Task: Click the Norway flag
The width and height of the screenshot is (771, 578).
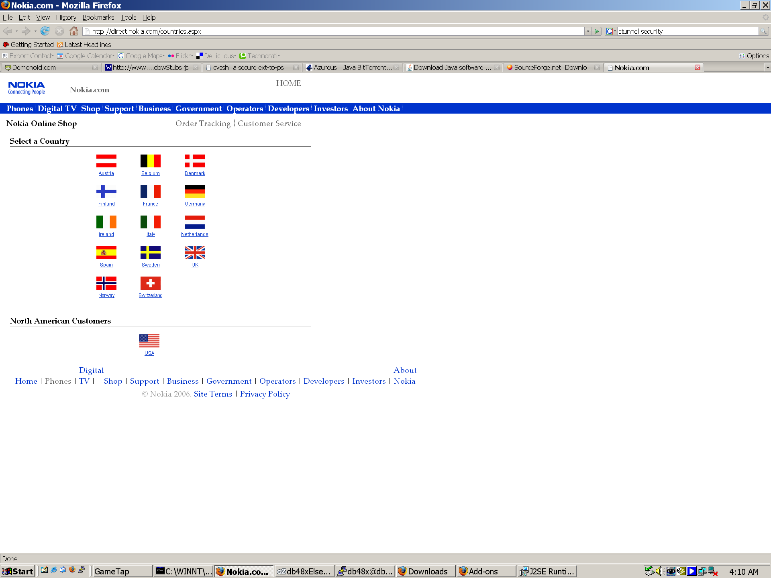Action: click(x=106, y=283)
